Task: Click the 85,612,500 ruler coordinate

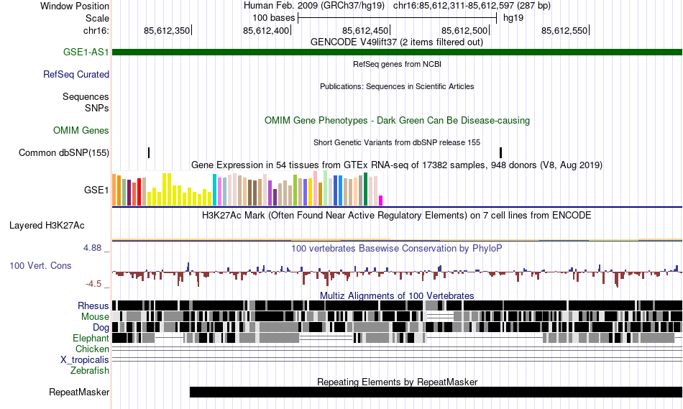Action: [464, 30]
